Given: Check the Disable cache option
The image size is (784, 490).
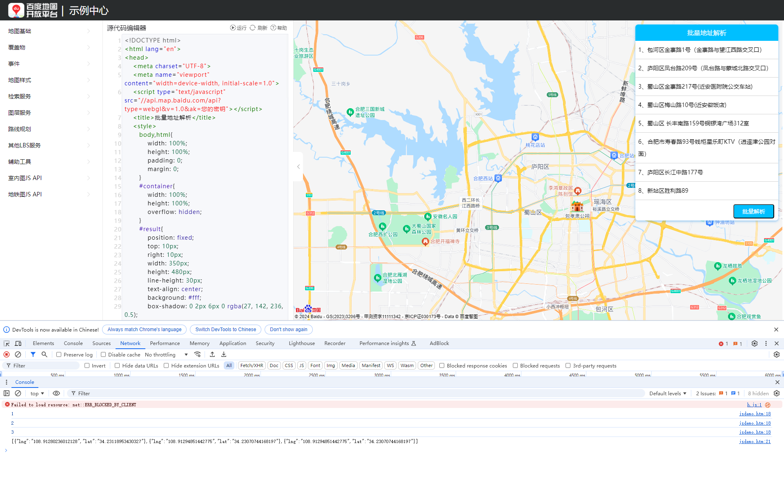Looking at the screenshot, I should pos(103,354).
